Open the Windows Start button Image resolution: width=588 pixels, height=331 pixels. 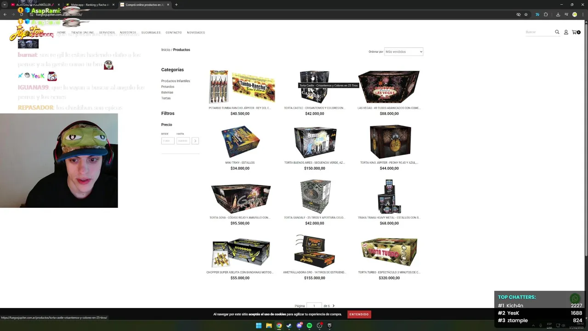coord(259,325)
